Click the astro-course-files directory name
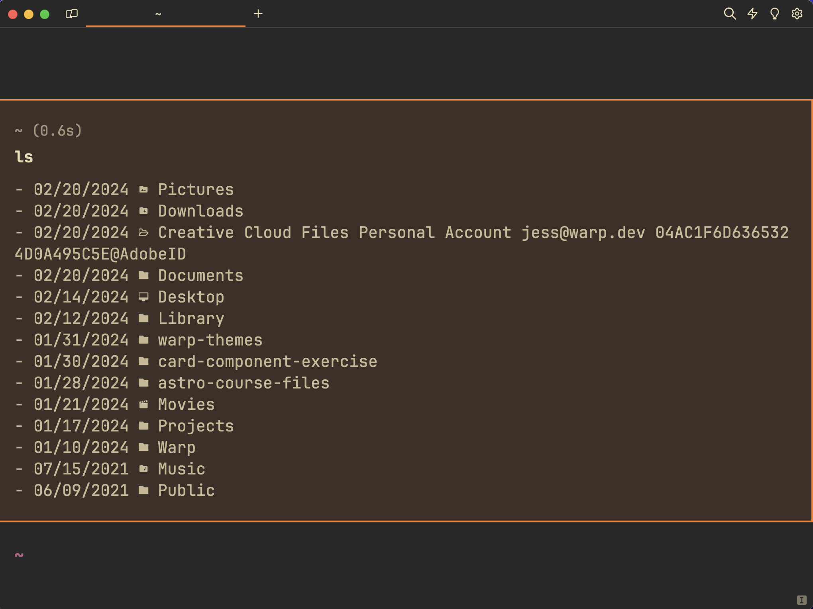 click(244, 383)
